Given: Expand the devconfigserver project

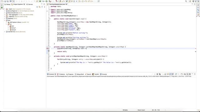Looking at the screenshot, I should pyautogui.click(x=5, y=11).
